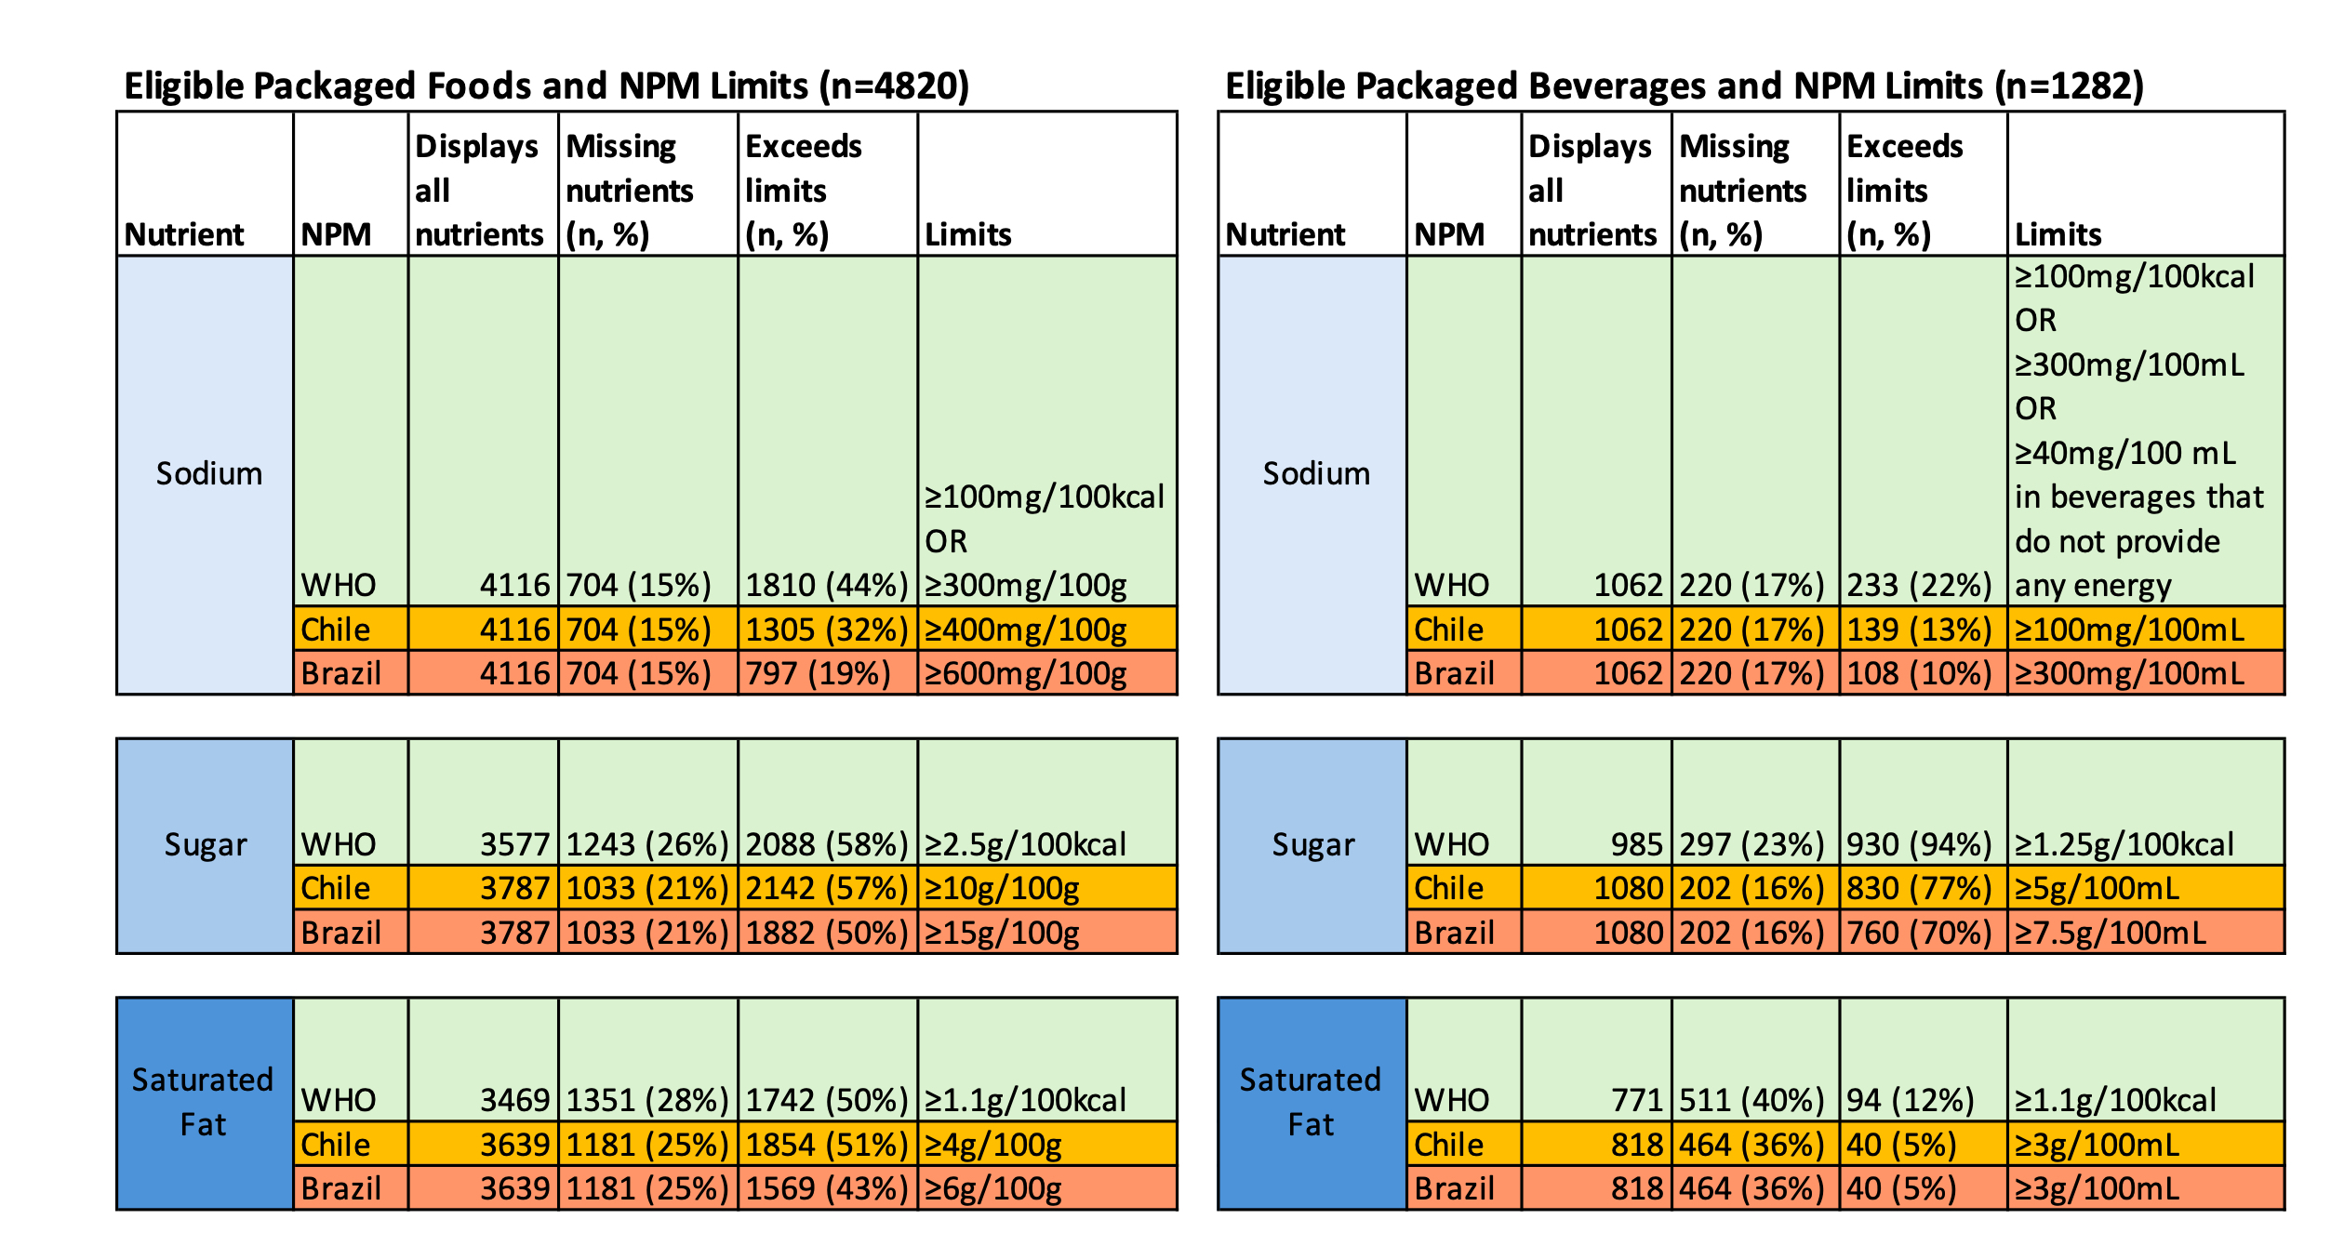Select the 3577 WHO sugar foods cell

tap(514, 844)
